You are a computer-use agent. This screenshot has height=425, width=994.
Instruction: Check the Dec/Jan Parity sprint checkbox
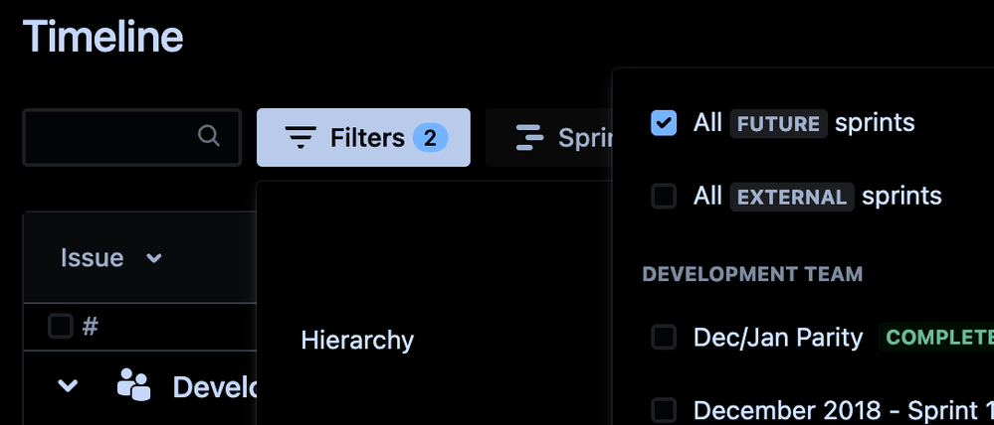(664, 337)
